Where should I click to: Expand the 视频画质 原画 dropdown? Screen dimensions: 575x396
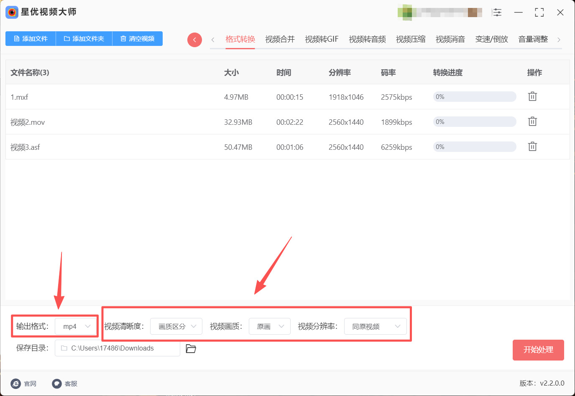(x=270, y=326)
